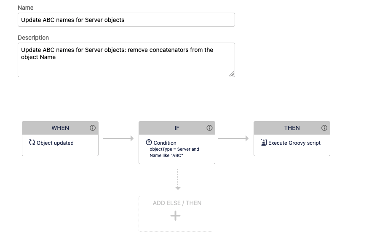The height and width of the screenshot is (238, 369).
Task: Show info for the THEN block
Action: [324, 128]
